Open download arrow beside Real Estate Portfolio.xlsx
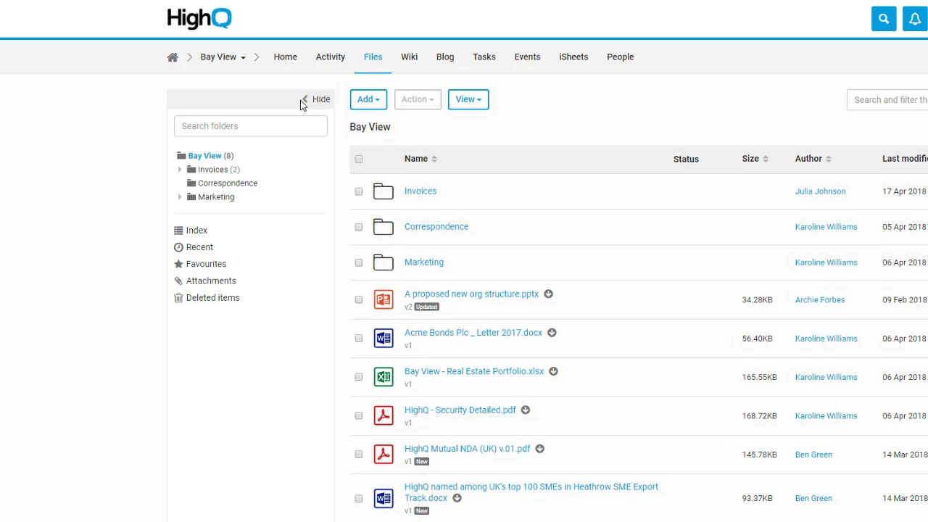The width and height of the screenshot is (928, 522). click(x=553, y=371)
